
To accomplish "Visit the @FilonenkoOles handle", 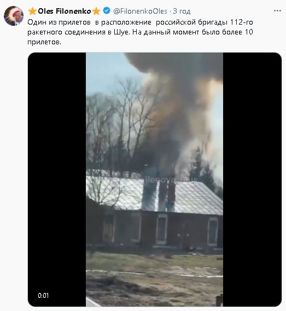I will point(140,11).
